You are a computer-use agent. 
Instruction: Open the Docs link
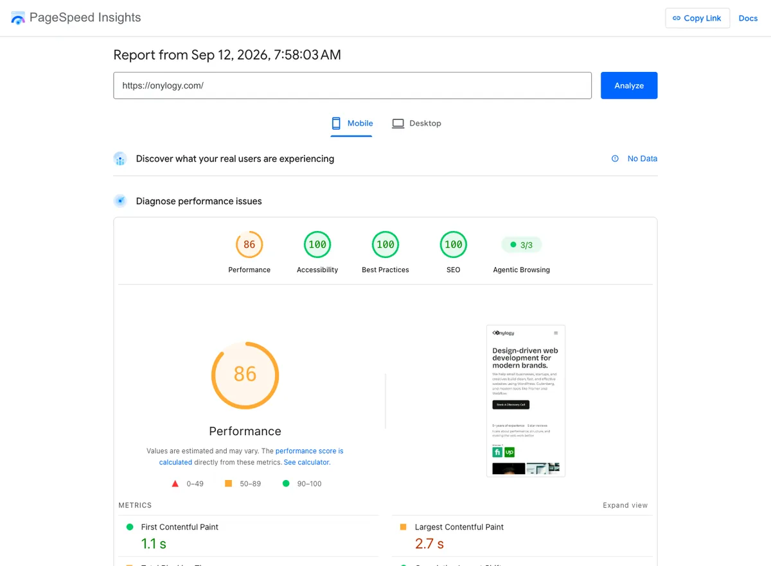coord(748,18)
